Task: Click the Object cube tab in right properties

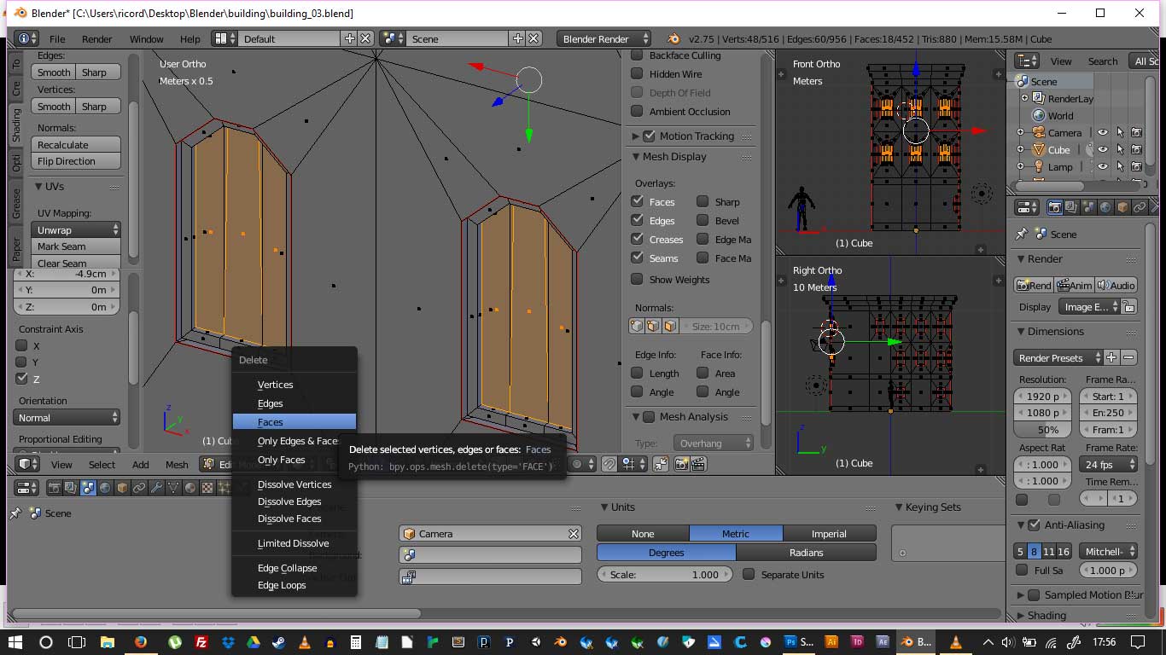Action: (1122, 207)
